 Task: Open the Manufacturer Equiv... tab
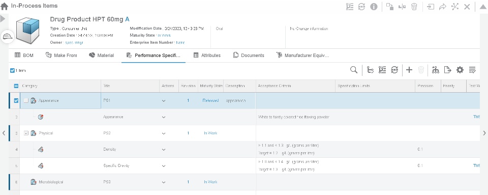(302, 55)
